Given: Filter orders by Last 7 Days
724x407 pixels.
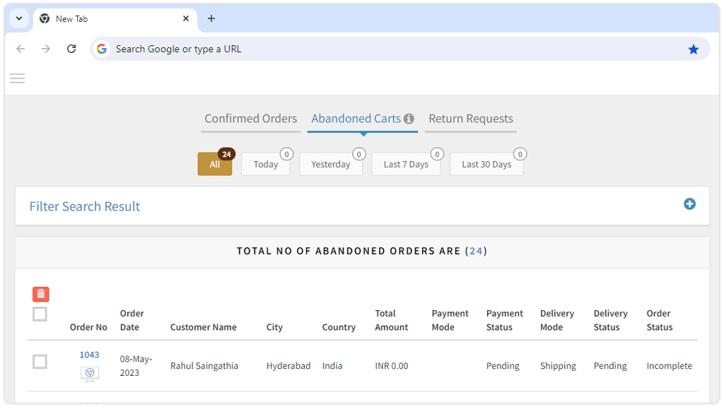Looking at the screenshot, I should [x=406, y=164].
